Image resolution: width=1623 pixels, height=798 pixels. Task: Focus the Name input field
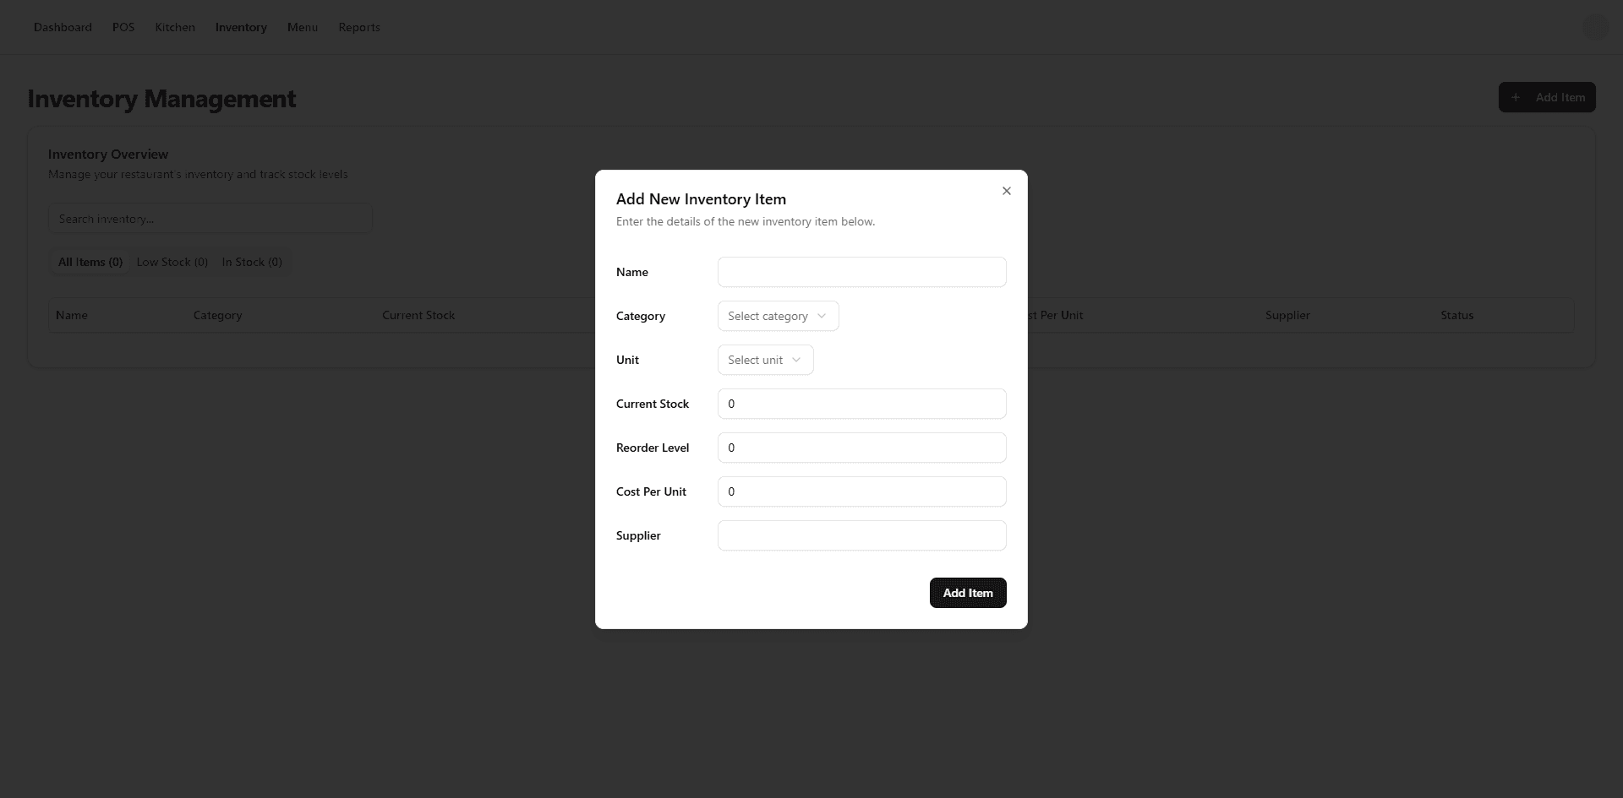(861, 272)
